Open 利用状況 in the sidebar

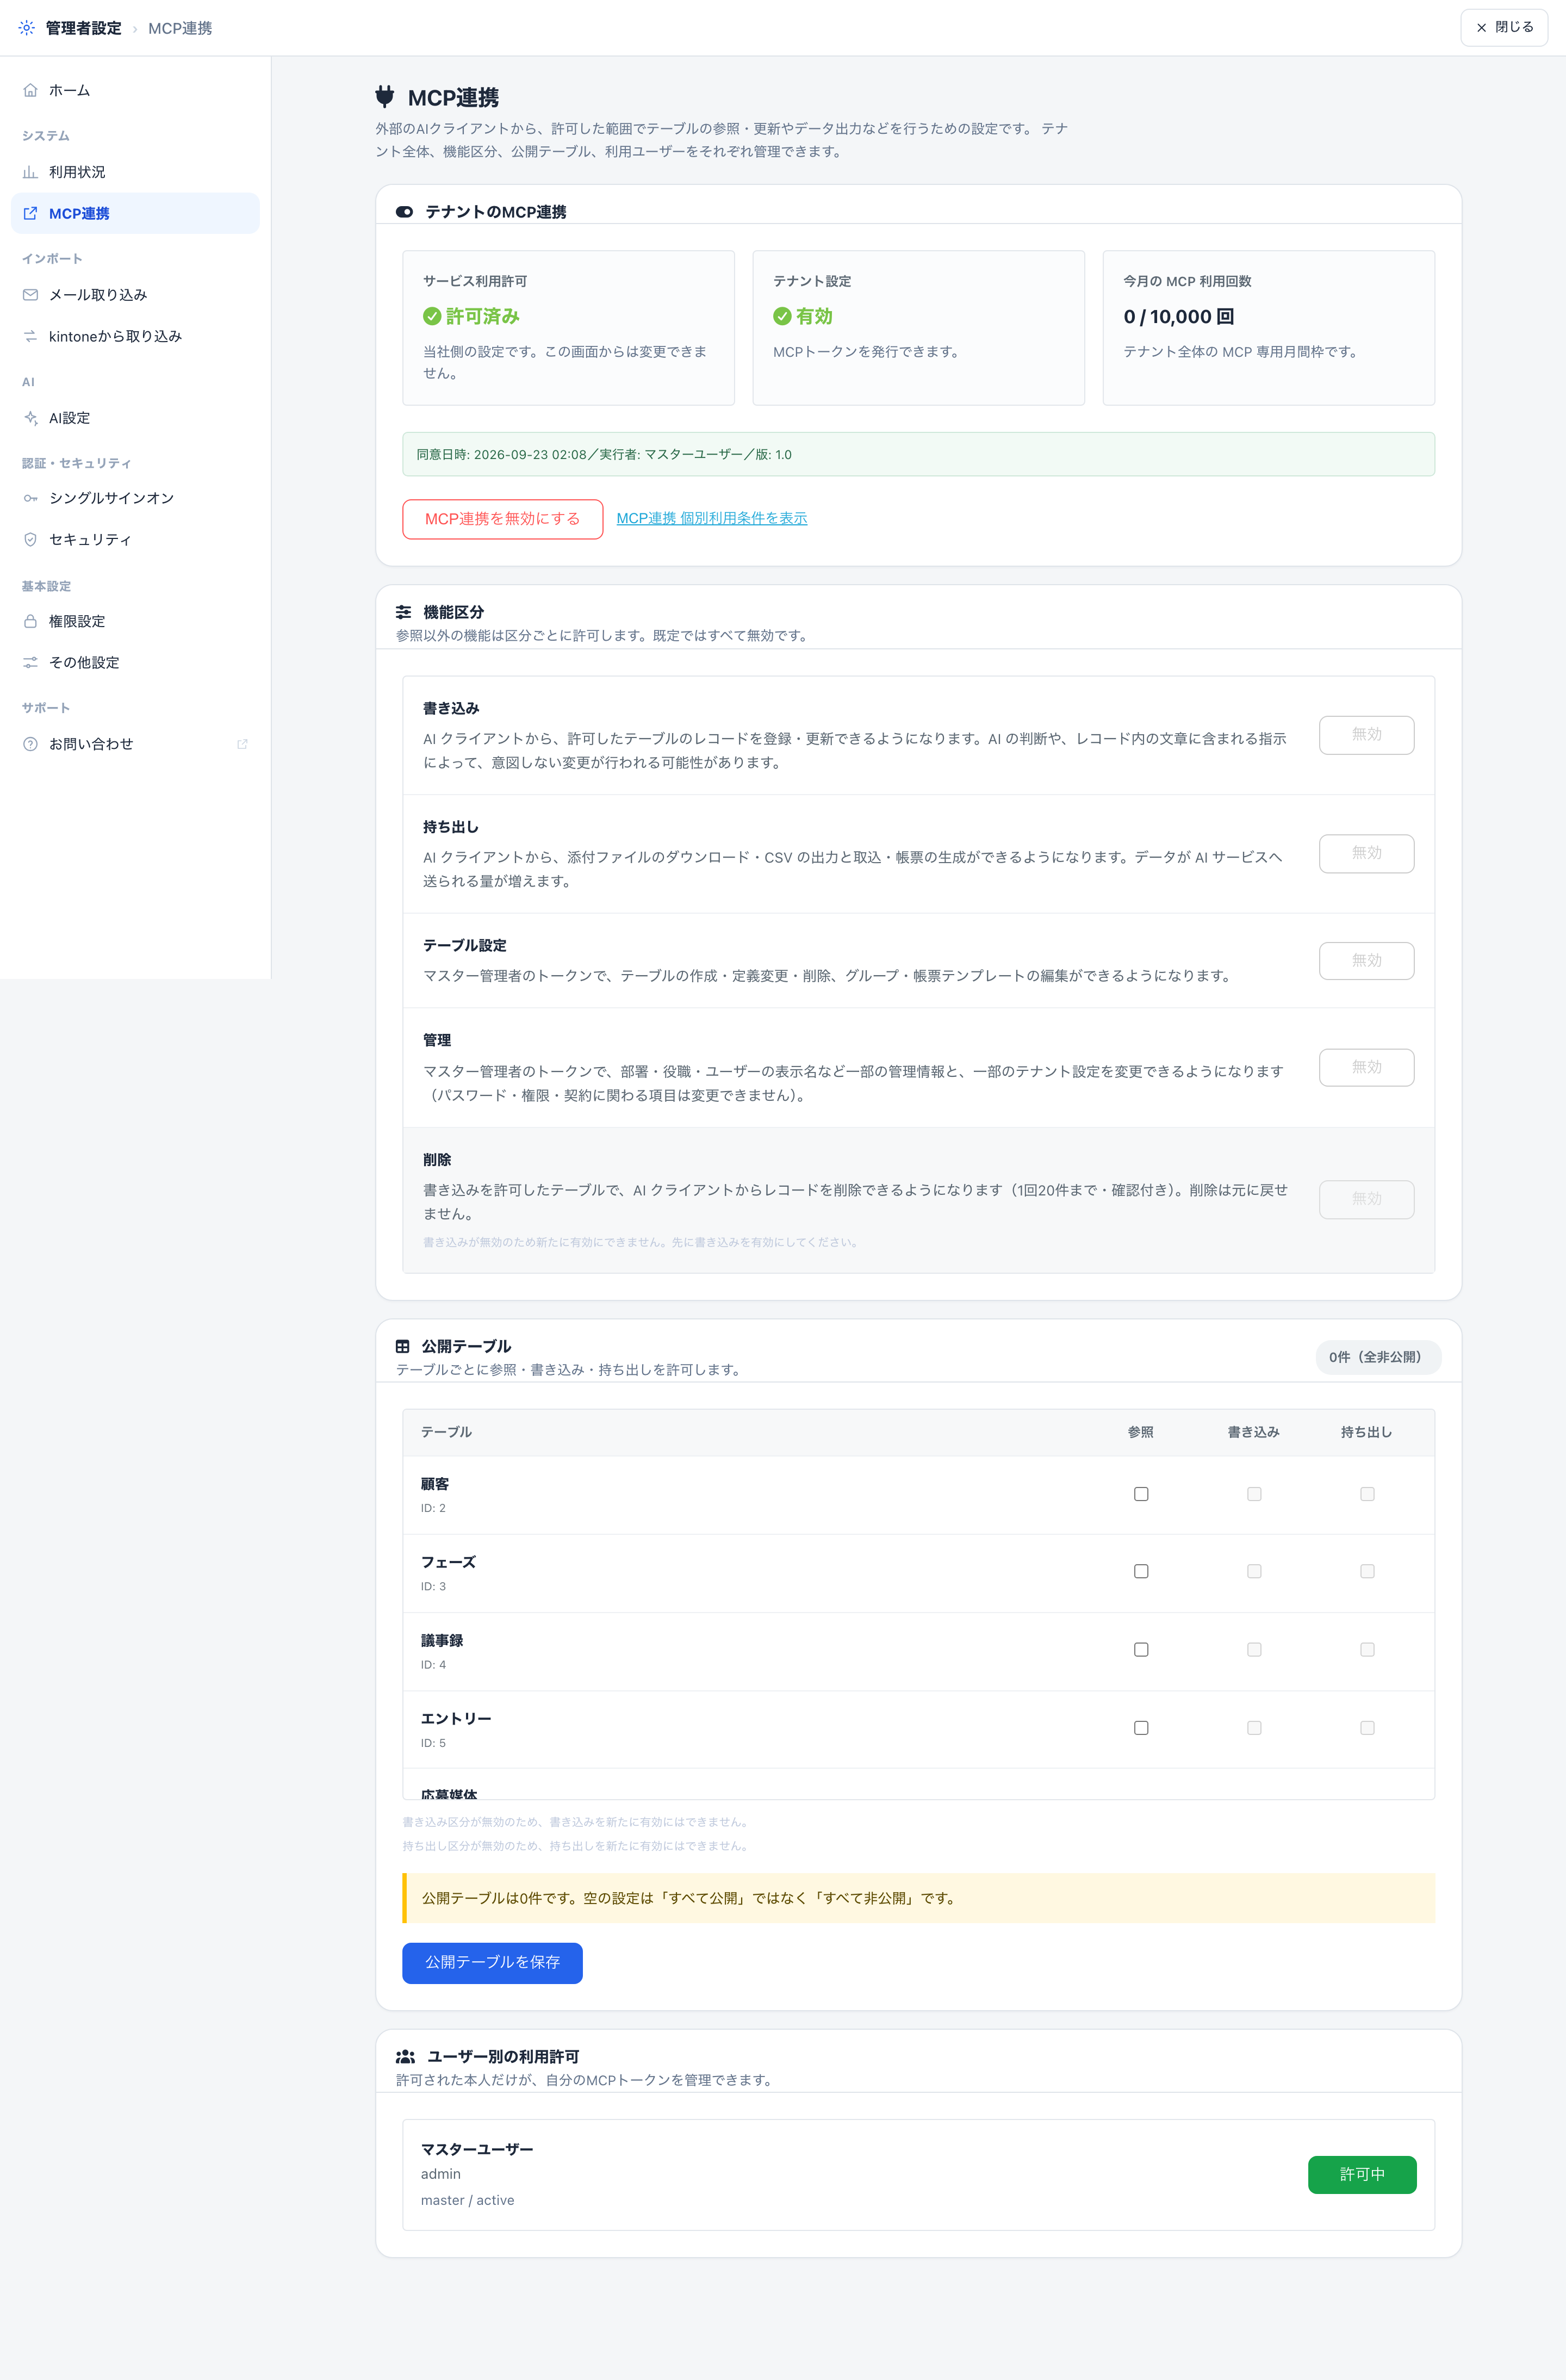135,172
